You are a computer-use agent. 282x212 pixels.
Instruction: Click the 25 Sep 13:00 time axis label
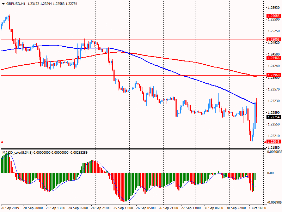(x=123, y=208)
